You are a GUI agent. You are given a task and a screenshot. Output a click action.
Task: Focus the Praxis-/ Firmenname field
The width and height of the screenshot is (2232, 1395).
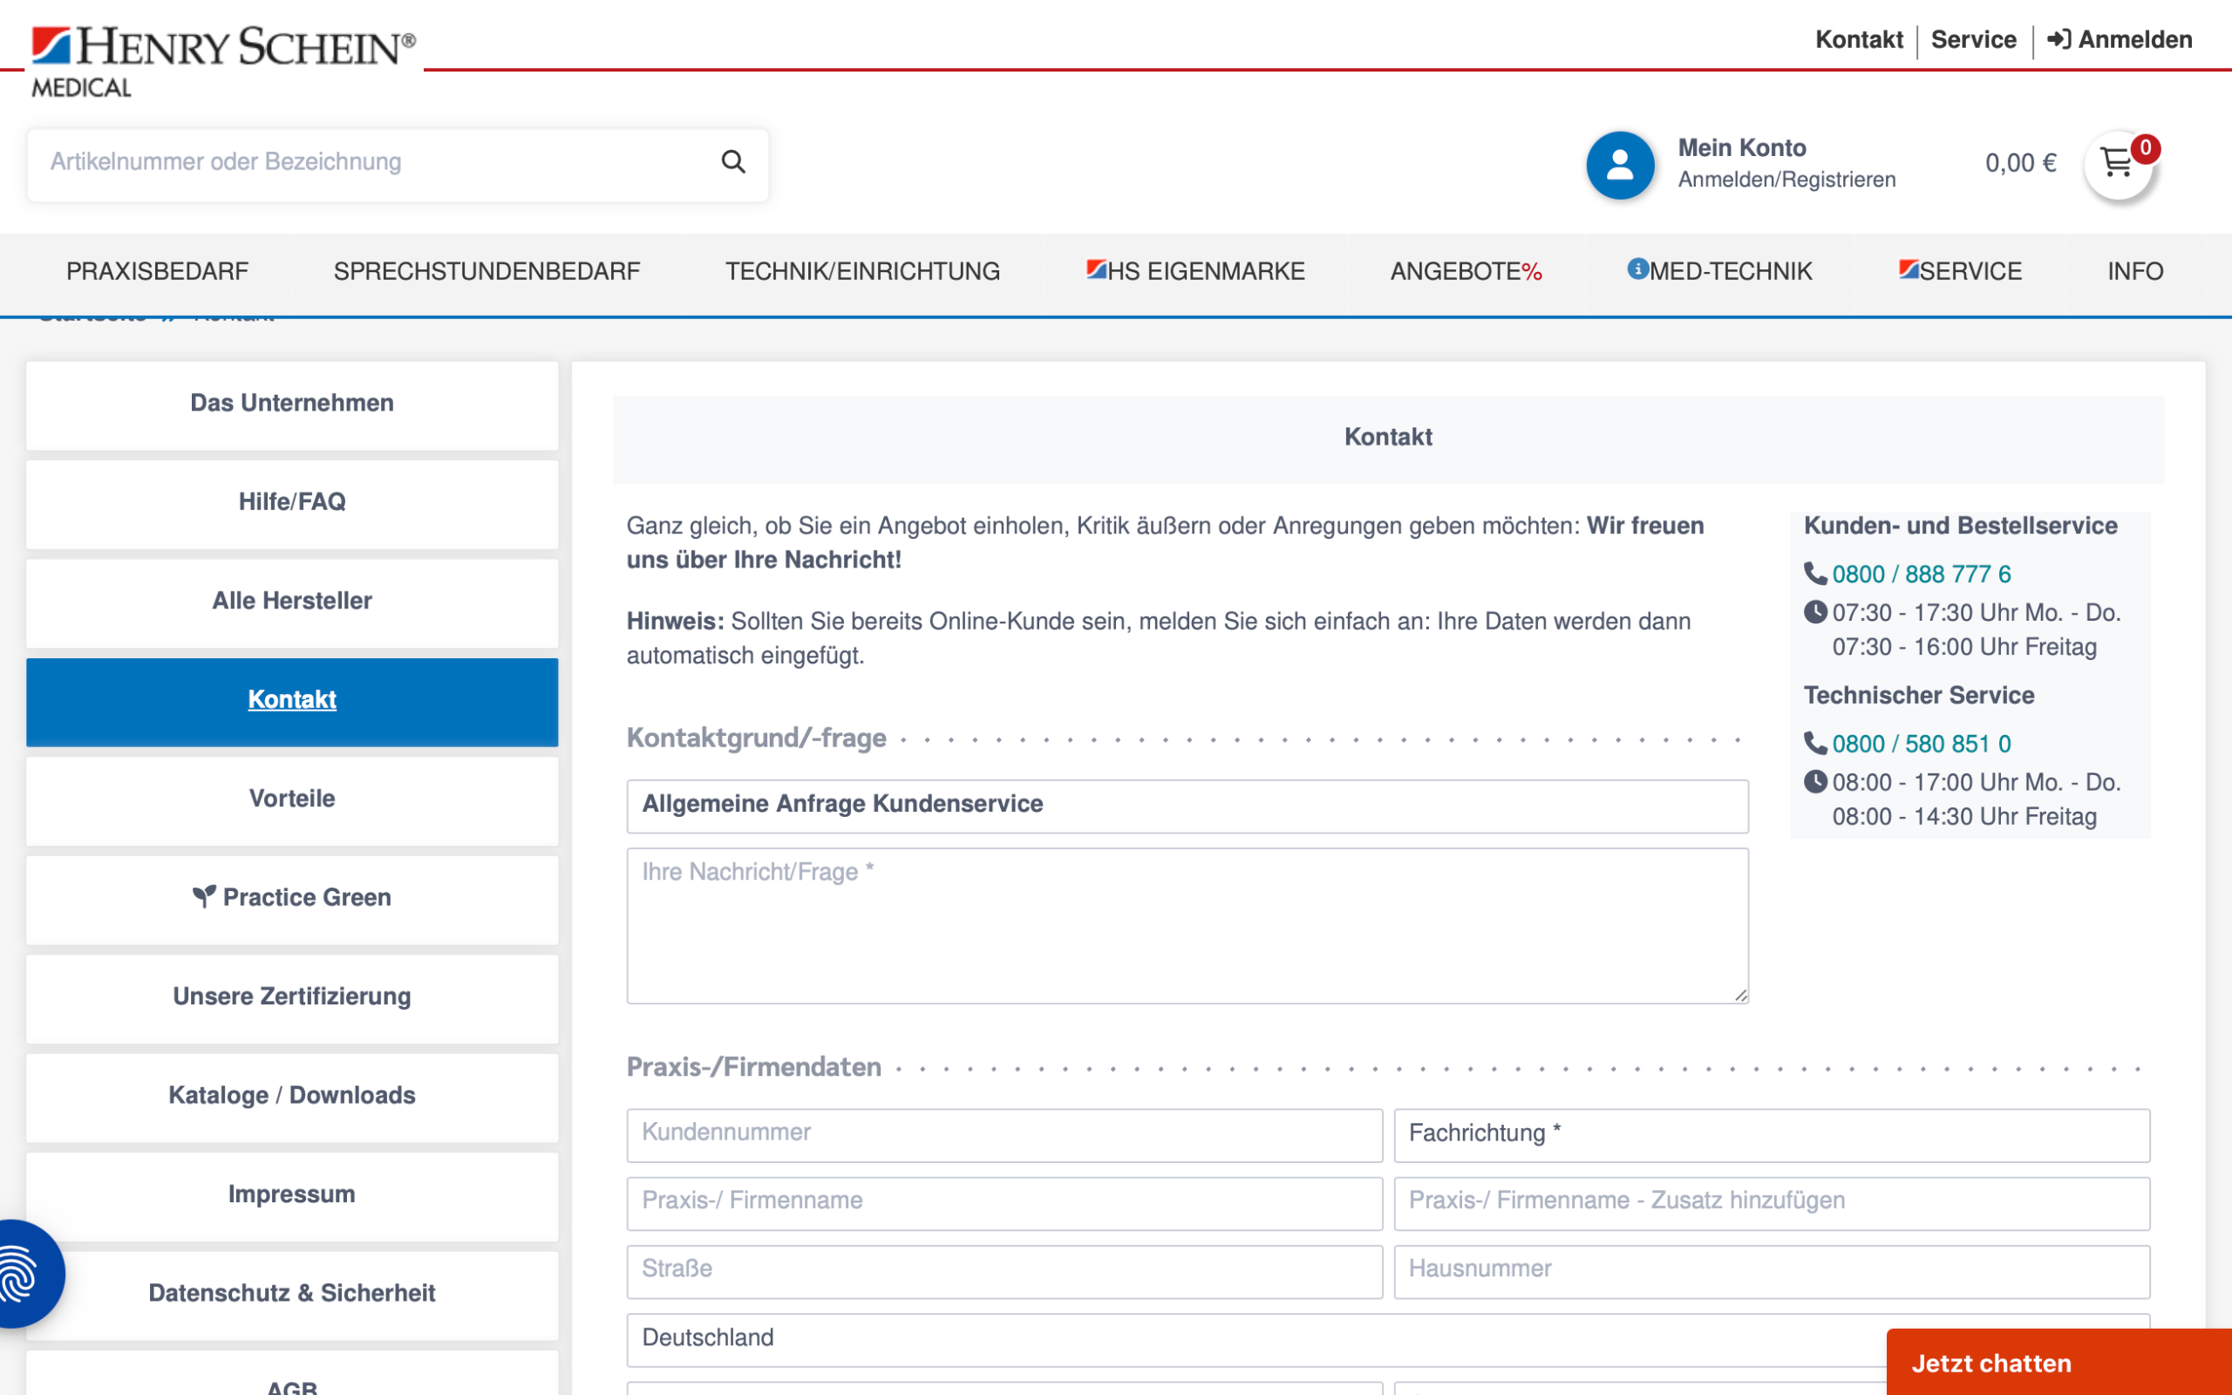point(1004,1202)
